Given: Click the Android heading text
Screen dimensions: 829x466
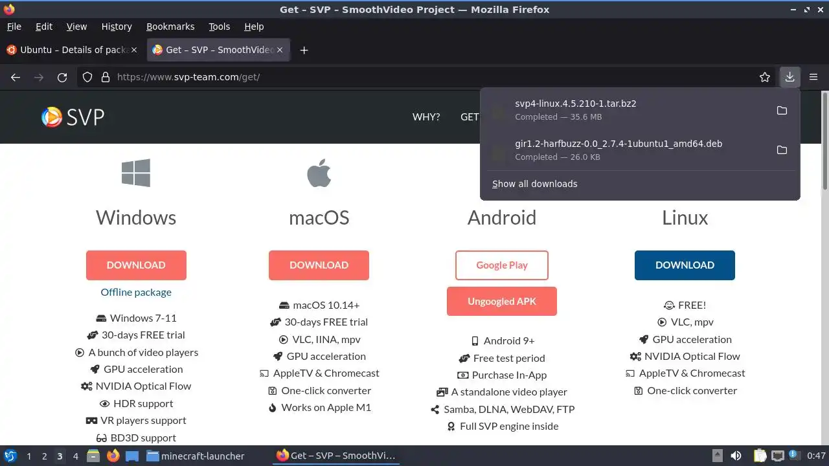Looking at the screenshot, I should tap(502, 217).
